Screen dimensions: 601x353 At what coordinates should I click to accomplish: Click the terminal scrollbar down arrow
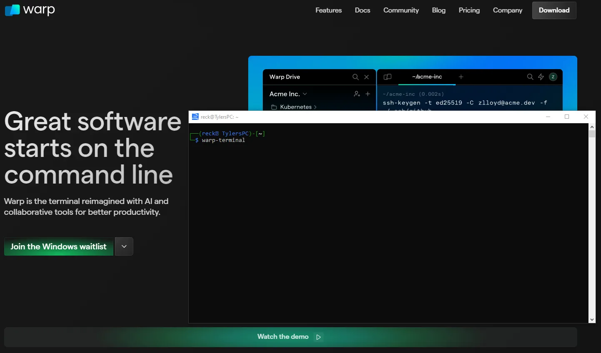(x=592, y=320)
